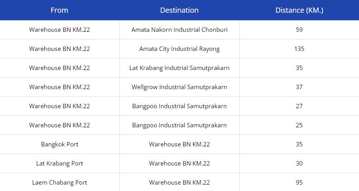Click the Lat Krabang Port cell
359x191 pixels.
(x=60, y=164)
